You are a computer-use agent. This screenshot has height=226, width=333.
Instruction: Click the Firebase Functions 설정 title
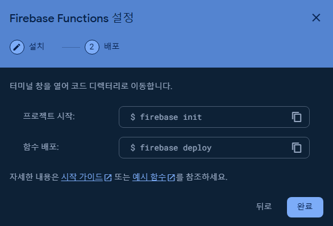tap(72, 18)
